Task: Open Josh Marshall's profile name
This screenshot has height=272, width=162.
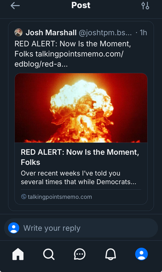Action: [x=51, y=32]
